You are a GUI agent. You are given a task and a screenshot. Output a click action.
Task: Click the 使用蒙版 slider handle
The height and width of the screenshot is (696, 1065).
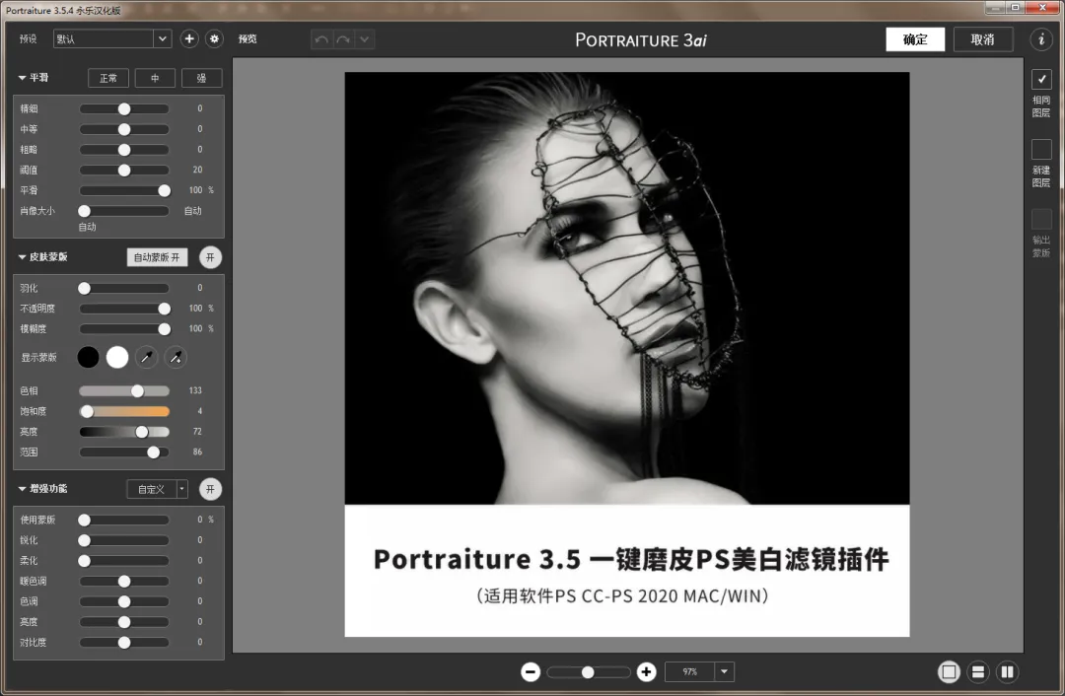84,521
